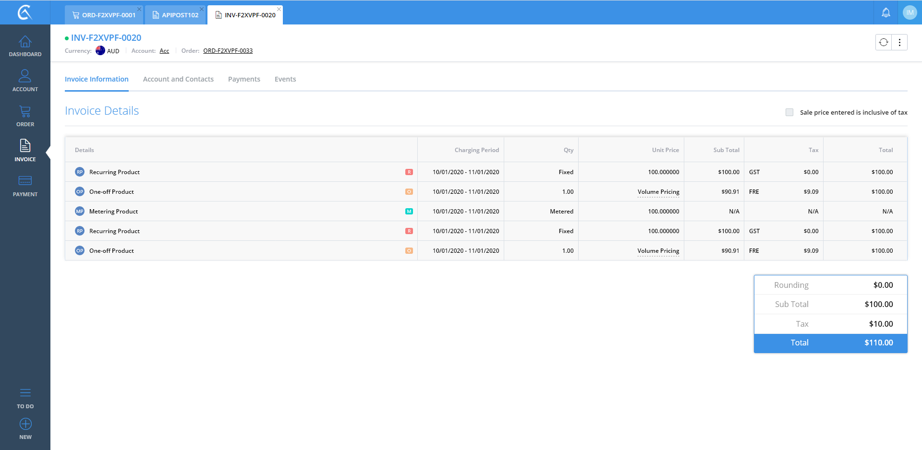
Task: Open the IM user avatar menu
Action: click(x=910, y=13)
